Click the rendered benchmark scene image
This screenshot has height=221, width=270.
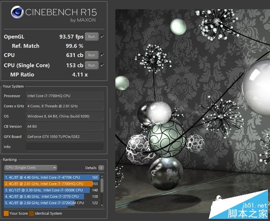click(192, 111)
